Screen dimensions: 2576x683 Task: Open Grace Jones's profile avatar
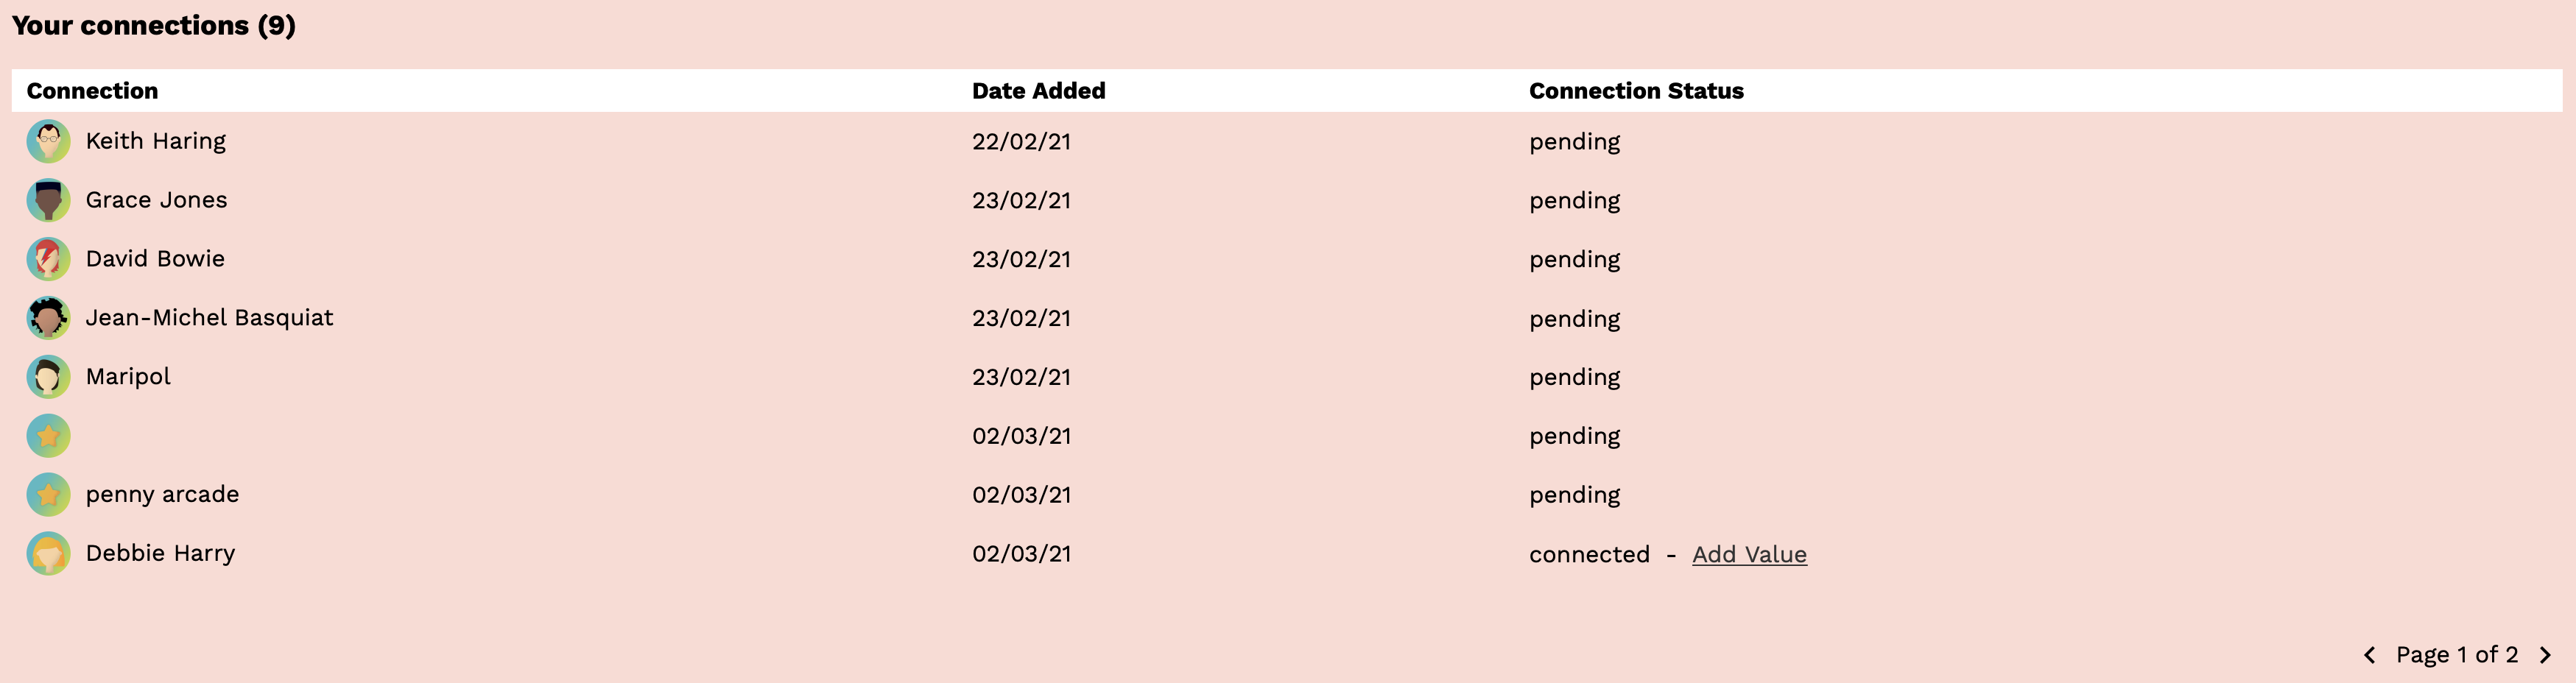[48, 200]
